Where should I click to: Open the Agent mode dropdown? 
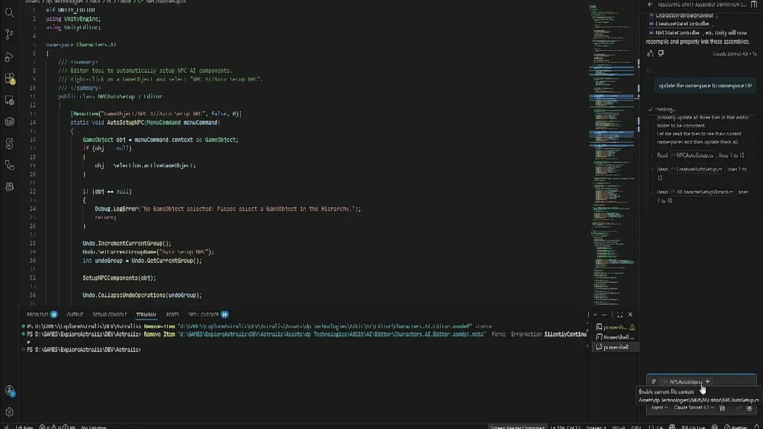tap(659, 408)
